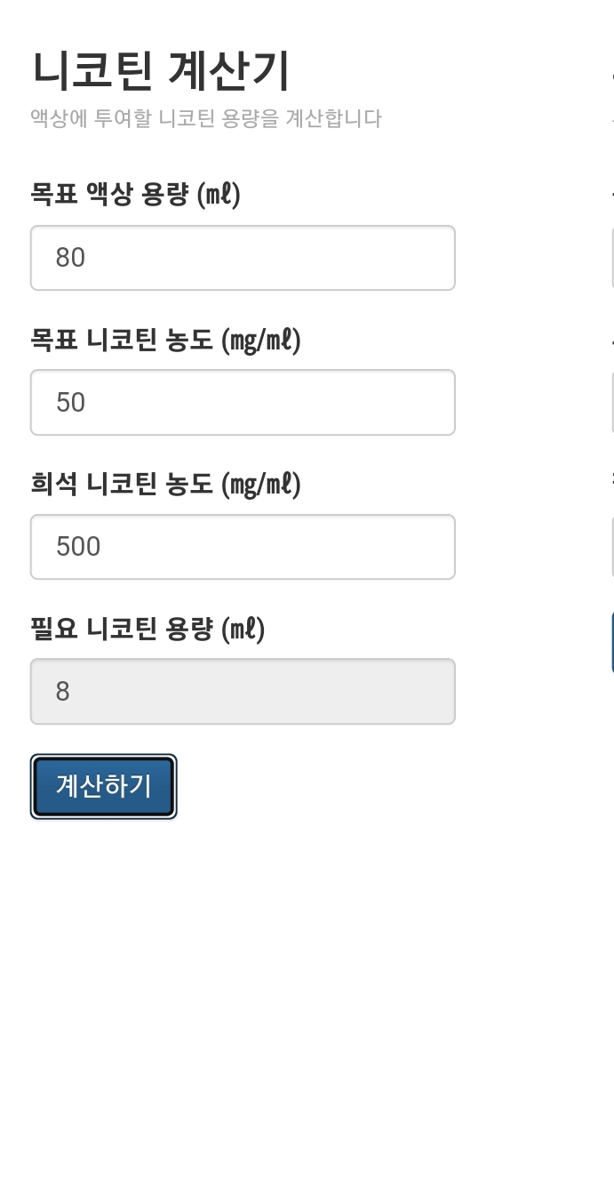Click the 필요 니코틴 용량 (㎖) label

148,629
